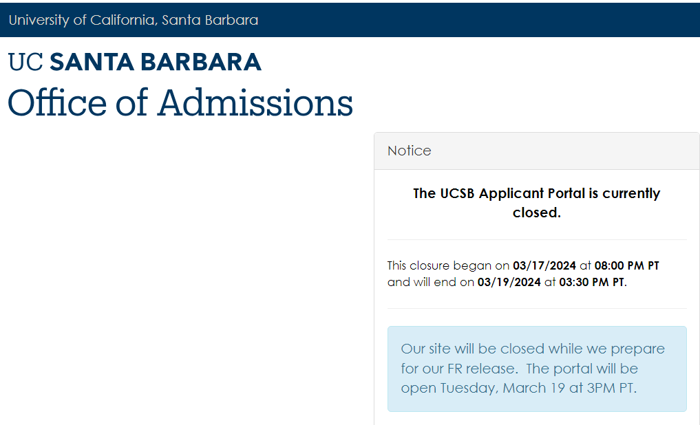Click the closure end date 03/19/2024
Screen dimensions: 700x425
(509, 282)
